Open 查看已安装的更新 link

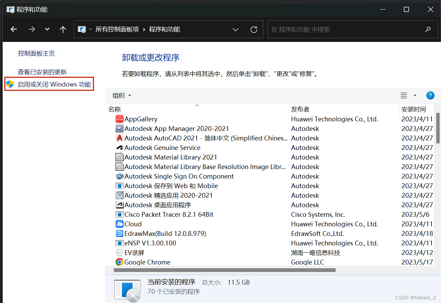point(42,72)
